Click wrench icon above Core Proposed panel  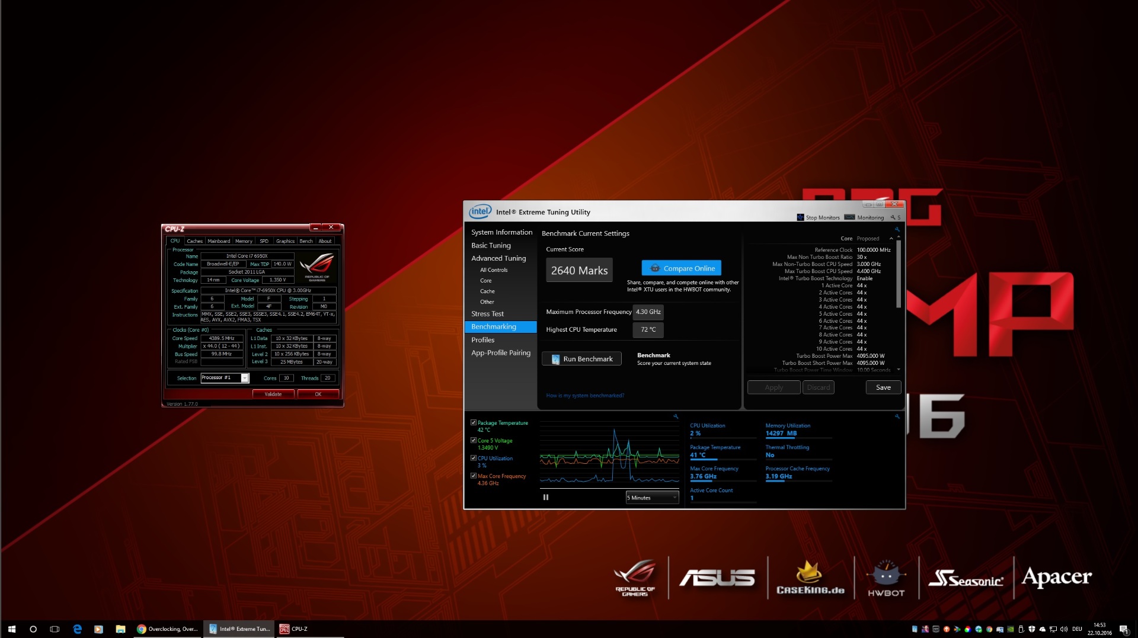tap(897, 229)
